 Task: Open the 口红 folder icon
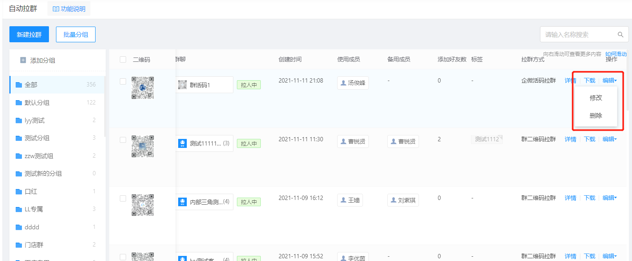click(x=18, y=192)
